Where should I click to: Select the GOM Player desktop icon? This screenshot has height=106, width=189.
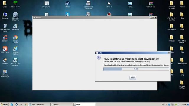[5, 50]
